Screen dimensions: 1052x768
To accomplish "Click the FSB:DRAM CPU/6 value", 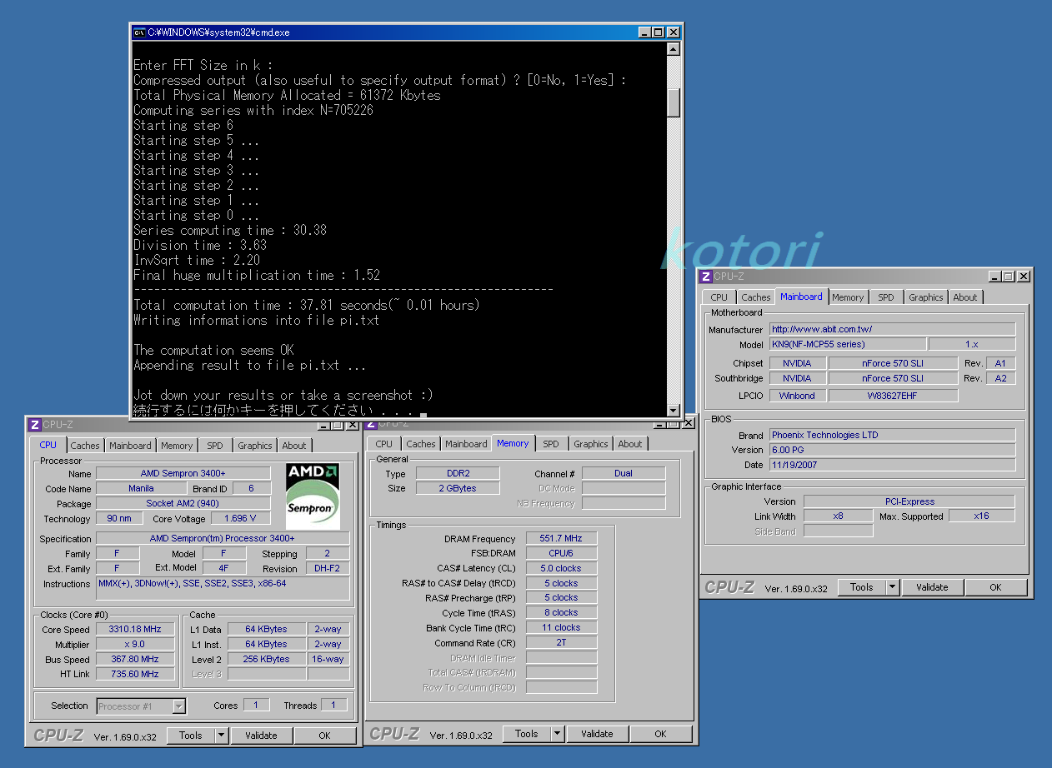I will coord(561,553).
